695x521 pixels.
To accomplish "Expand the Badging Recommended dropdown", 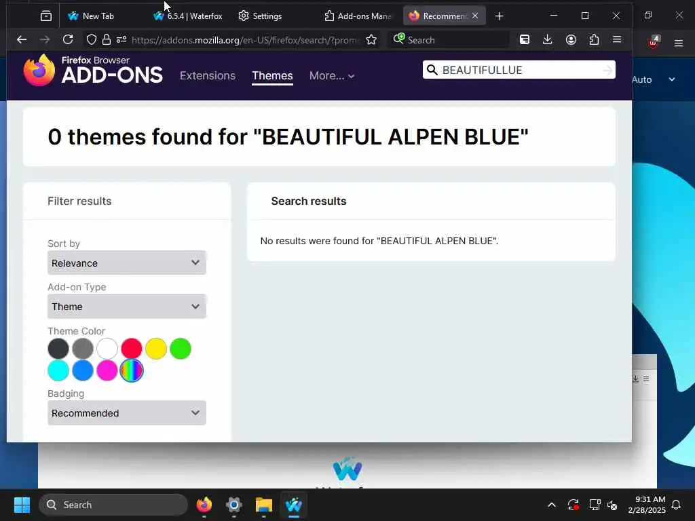I will 127,413.
